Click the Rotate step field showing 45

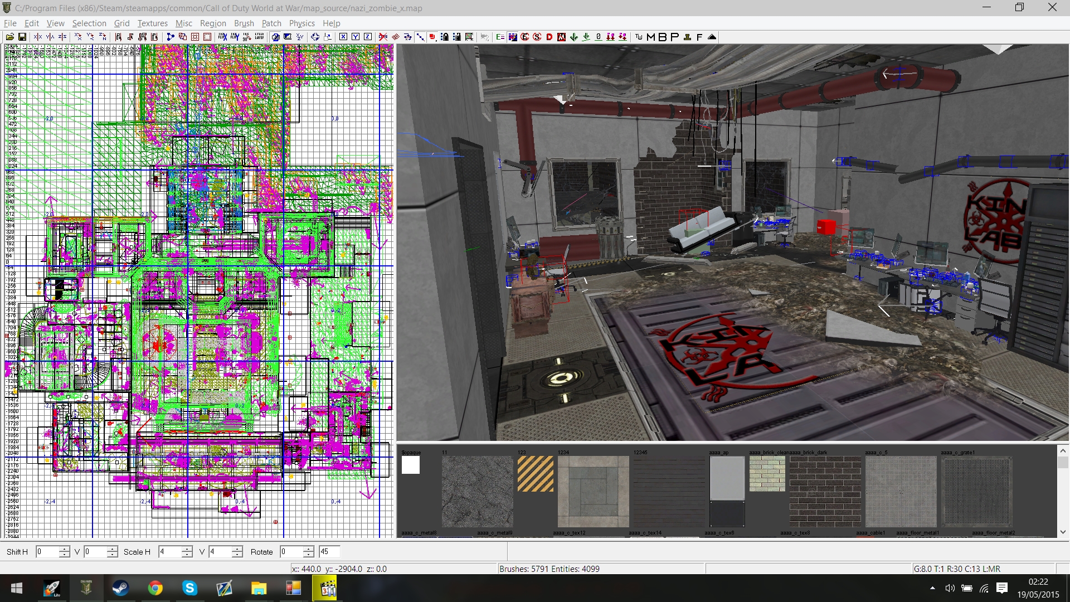click(329, 552)
